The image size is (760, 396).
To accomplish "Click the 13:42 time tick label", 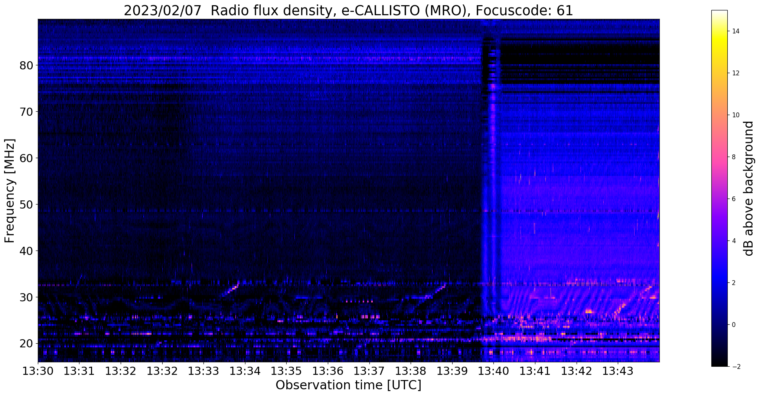I will pos(577,371).
